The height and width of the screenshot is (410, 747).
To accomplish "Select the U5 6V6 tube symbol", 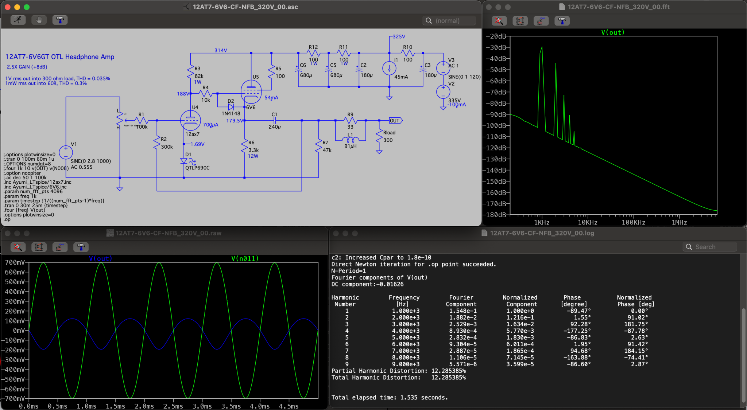I will tap(251, 91).
